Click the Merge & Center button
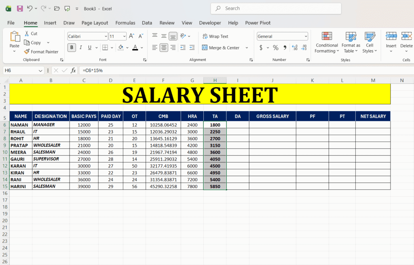The image size is (414, 265). click(x=221, y=48)
